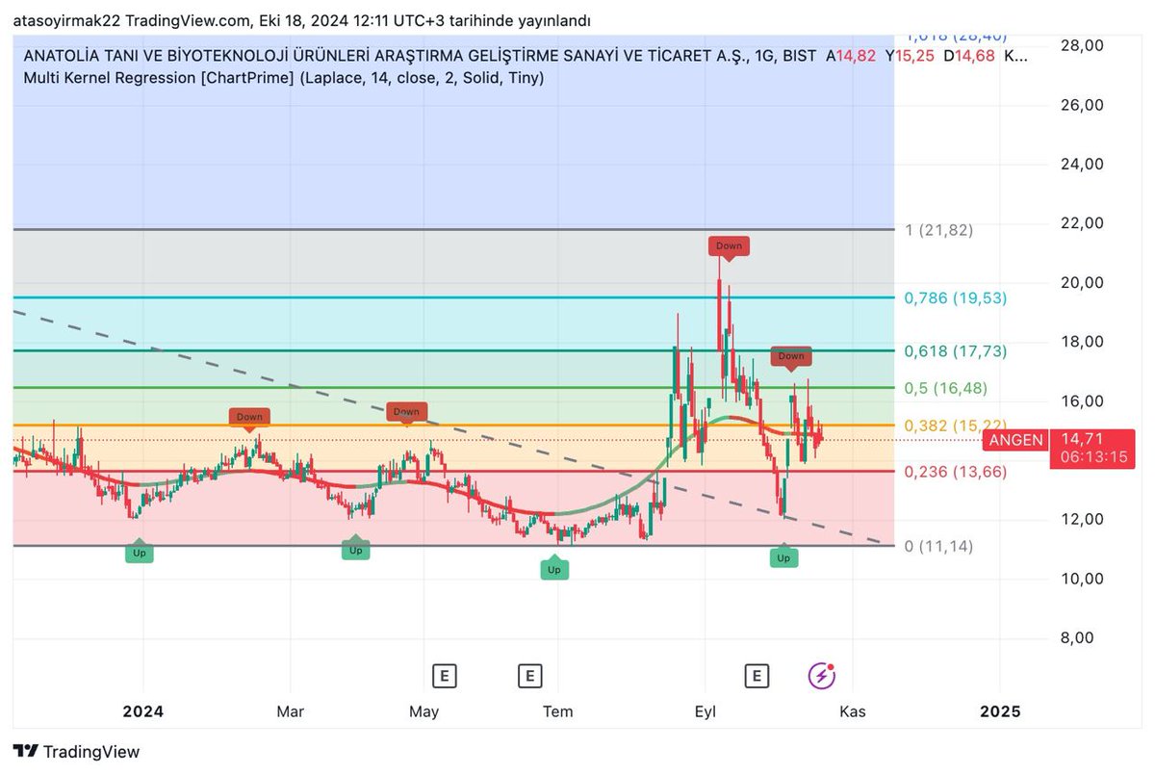Click the earnings E marker above May
Viewport: 1155px width, 774px height.
coord(444,676)
